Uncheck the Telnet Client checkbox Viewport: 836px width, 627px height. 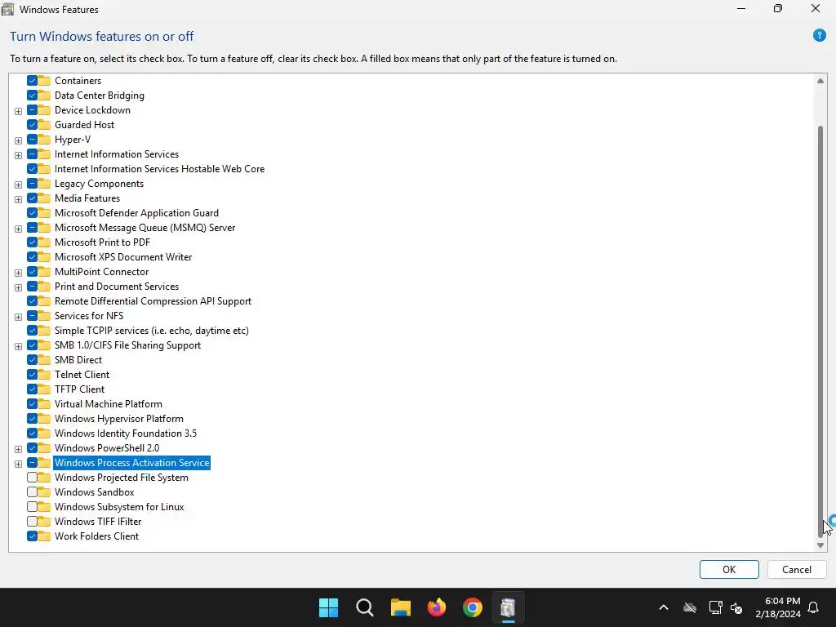click(32, 374)
